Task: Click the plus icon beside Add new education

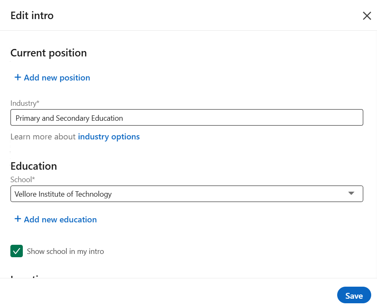Action: pyautogui.click(x=18, y=219)
